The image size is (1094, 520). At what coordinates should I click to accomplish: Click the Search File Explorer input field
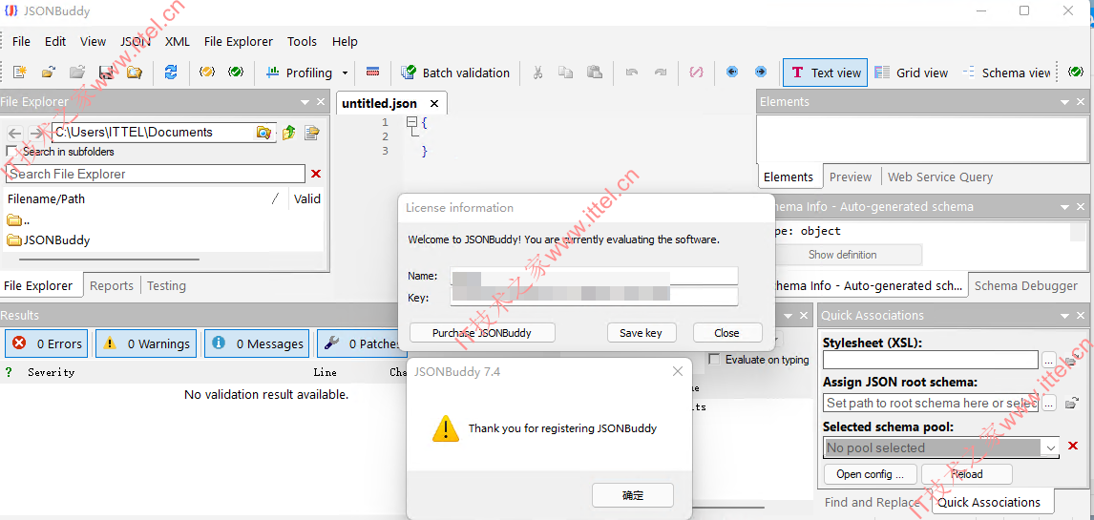point(156,174)
